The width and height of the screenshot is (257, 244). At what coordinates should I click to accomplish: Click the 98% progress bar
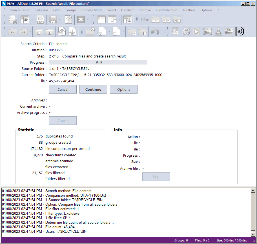pos(98,62)
